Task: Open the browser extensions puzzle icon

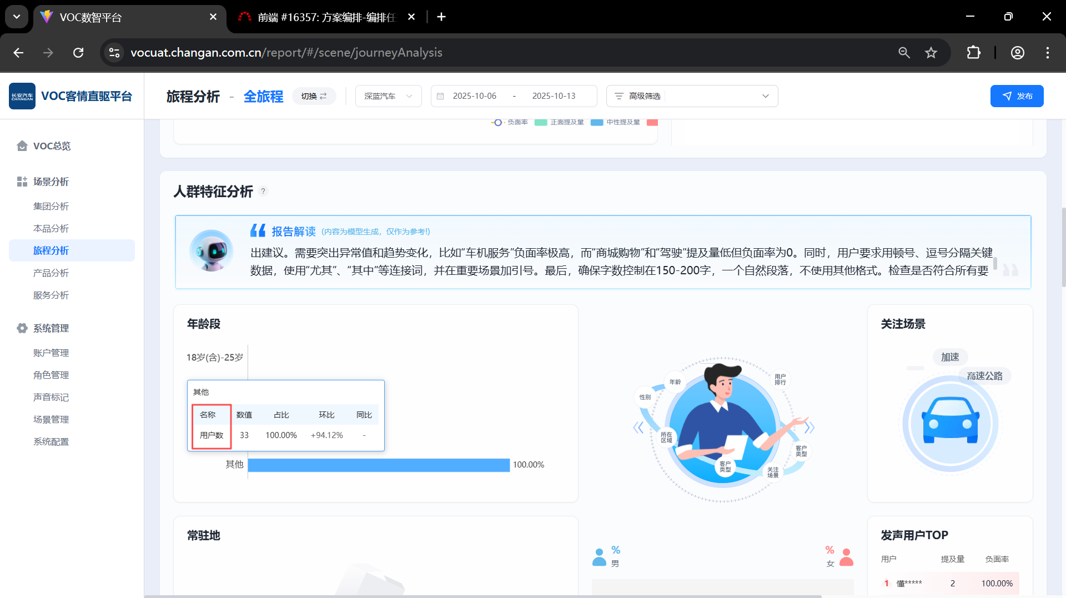Action: [x=973, y=53]
